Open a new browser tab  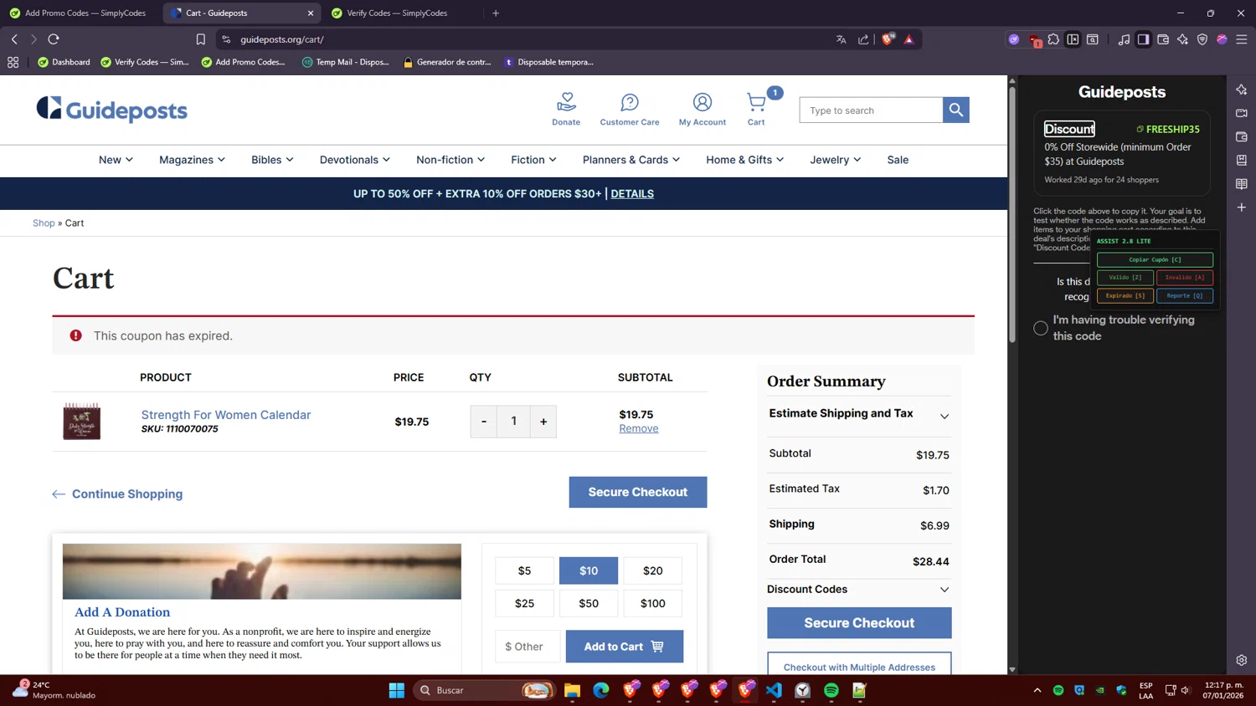click(496, 13)
